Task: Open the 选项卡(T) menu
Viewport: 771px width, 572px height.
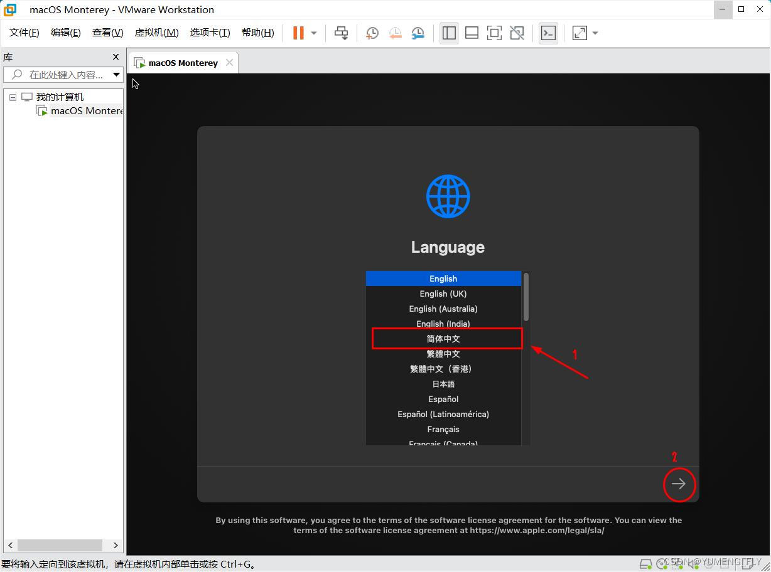Action: [210, 33]
